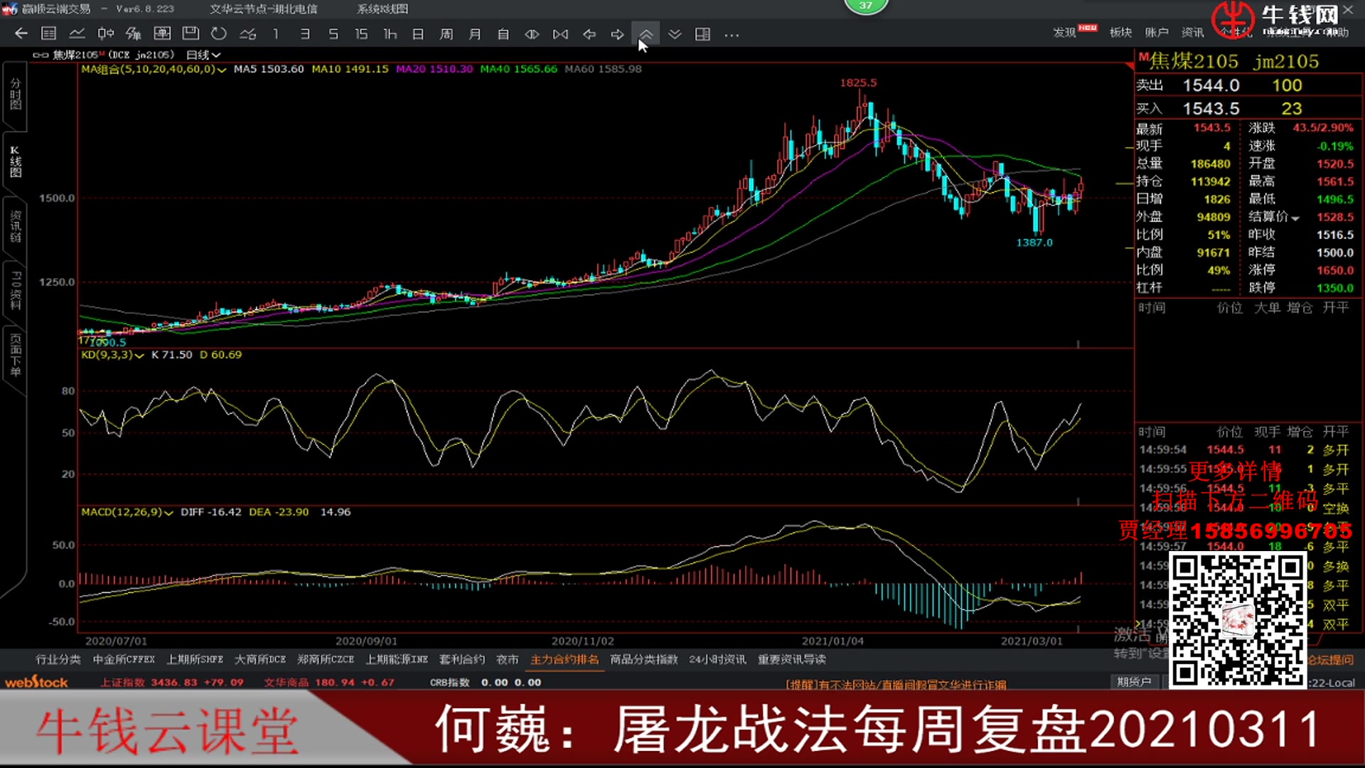Select the 3-minute period button
Image resolution: width=1365 pixels, height=768 pixels.
(304, 33)
